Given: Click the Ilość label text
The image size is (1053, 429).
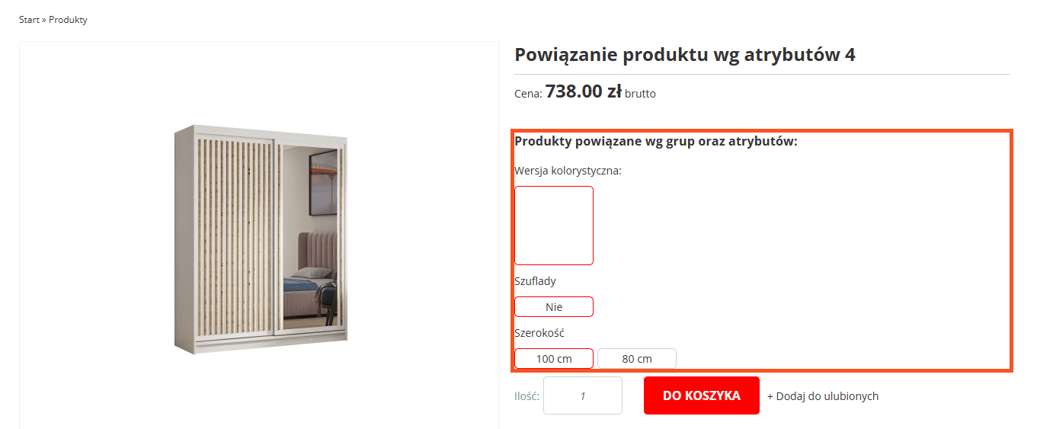Looking at the screenshot, I should (x=527, y=396).
